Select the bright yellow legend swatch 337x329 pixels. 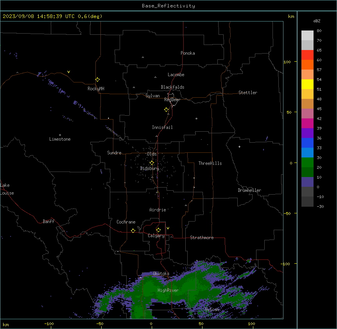pos(307,84)
